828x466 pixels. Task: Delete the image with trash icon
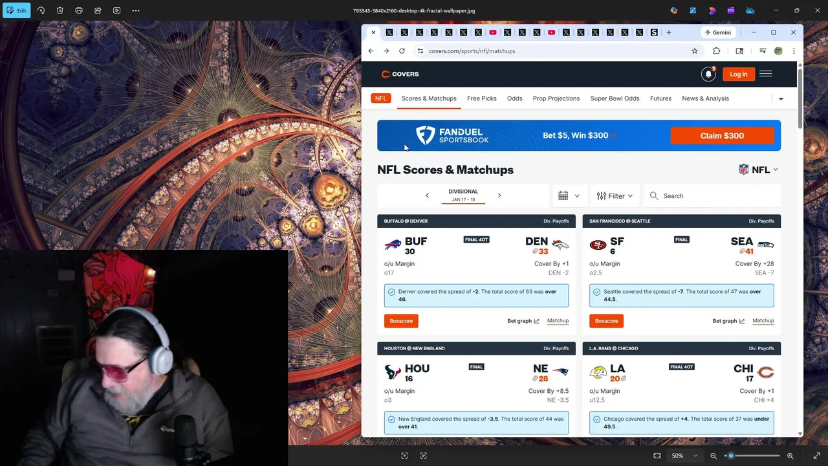[x=60, y=10]
